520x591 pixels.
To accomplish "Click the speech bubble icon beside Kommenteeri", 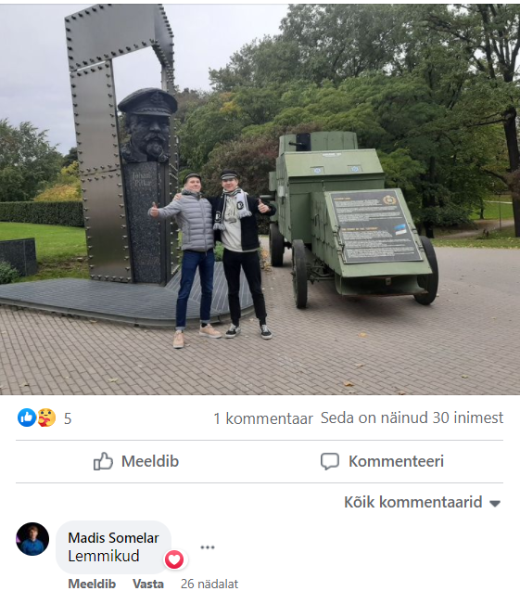I will point(330,461).
